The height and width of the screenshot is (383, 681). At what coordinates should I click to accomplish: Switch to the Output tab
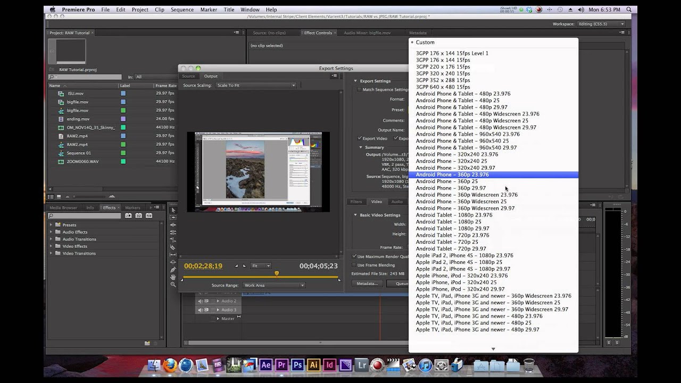coord(211,76)
